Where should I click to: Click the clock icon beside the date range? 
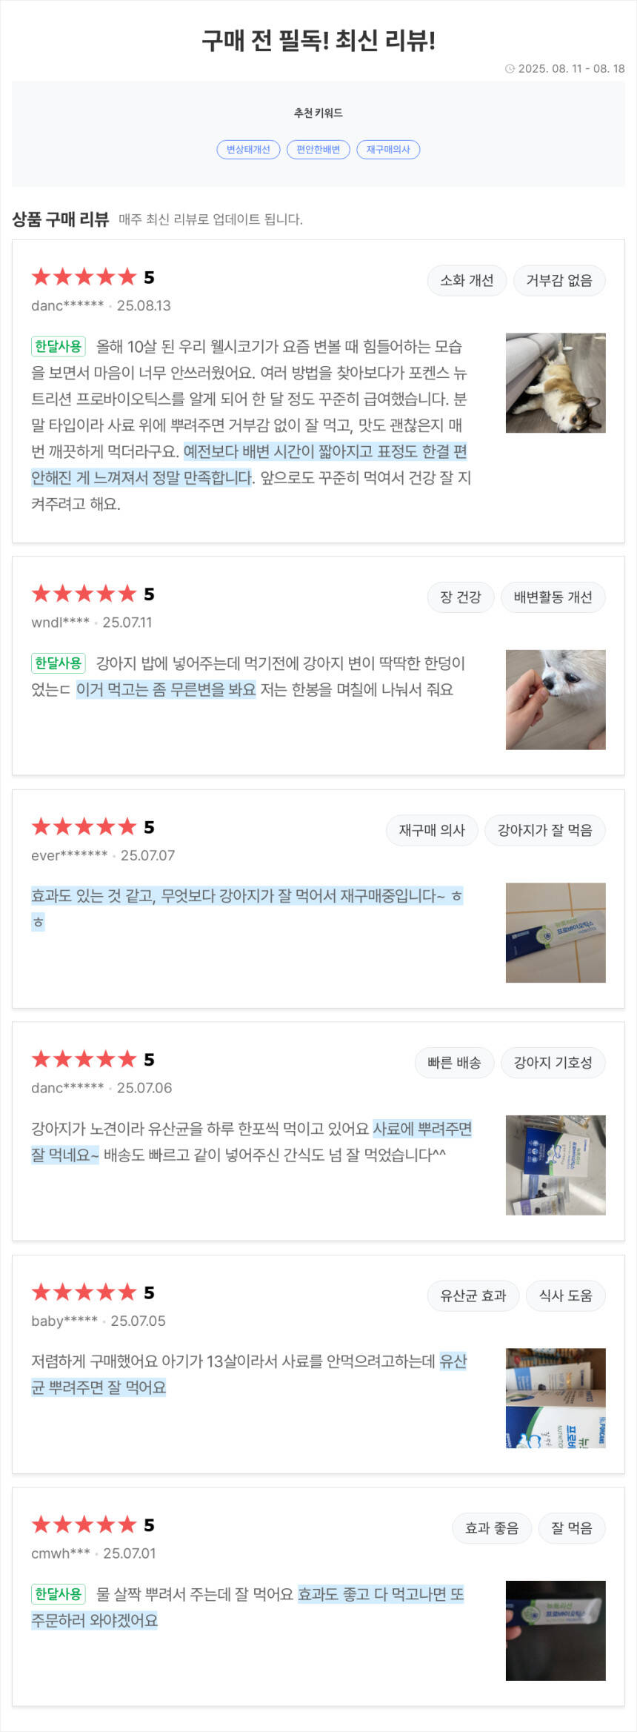[x=510, y=69]
